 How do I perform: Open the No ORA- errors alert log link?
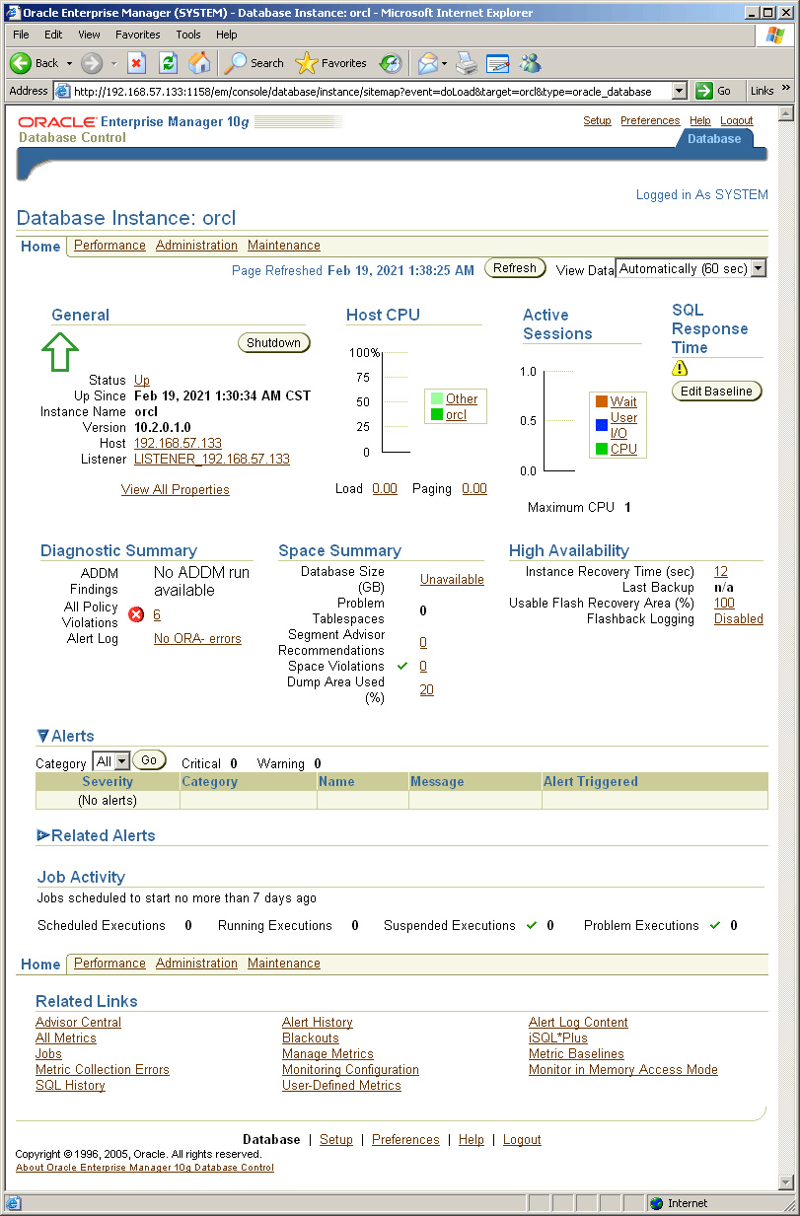point(197,638)
